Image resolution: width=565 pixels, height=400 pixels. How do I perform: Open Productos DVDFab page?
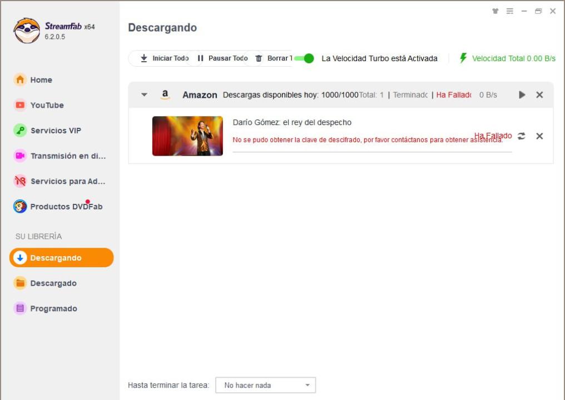[66, 207]
